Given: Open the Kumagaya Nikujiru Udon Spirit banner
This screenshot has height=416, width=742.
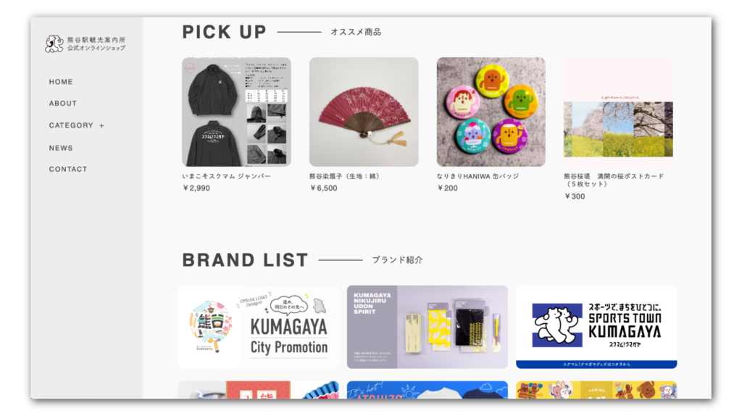Looking at the screenshot, I should [x=428, y=327].
